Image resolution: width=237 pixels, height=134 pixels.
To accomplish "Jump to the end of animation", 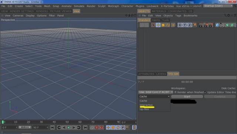I will [85, 127].
